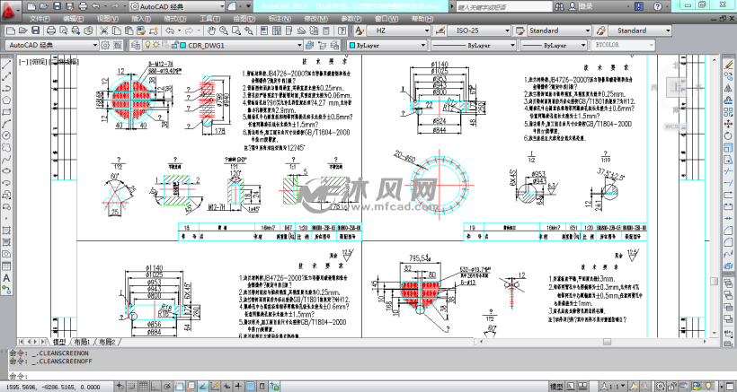Screen dimensions: 737x392
Task: Click the Cut scissors icon
Action: click(x=104, y=30)
